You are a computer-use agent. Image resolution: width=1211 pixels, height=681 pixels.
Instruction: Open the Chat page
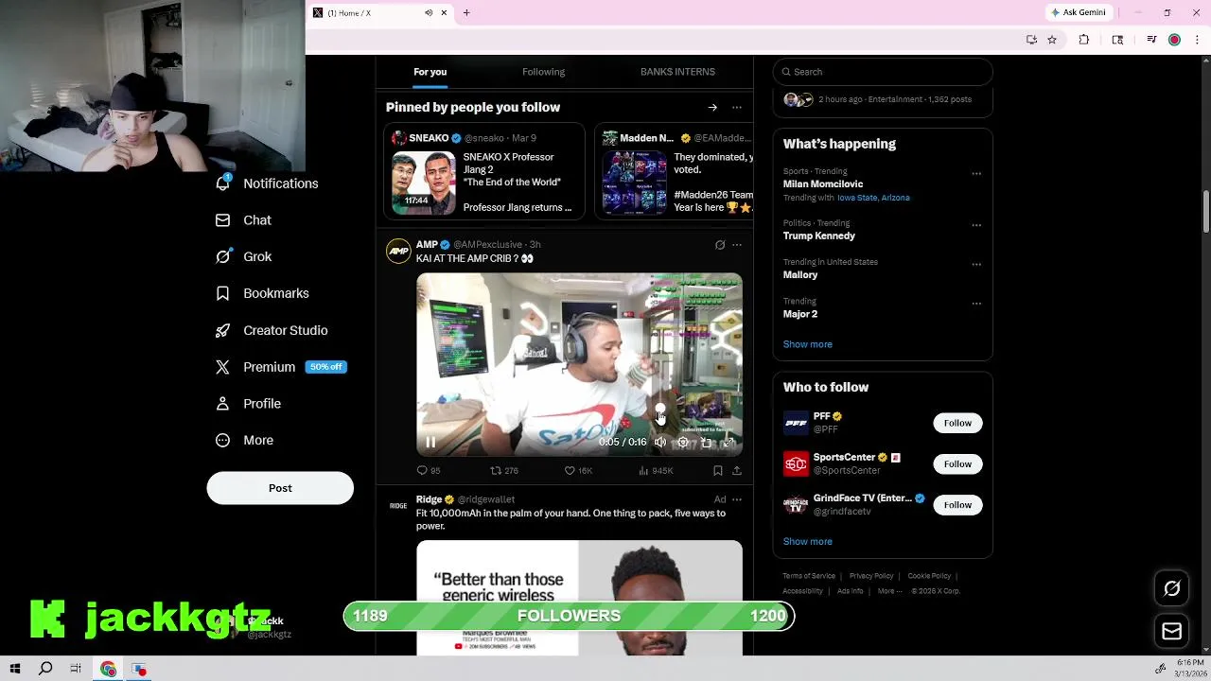(244, 219)
